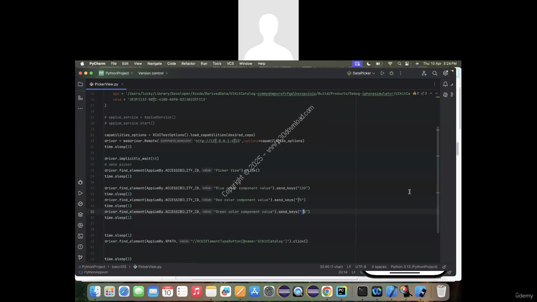Open the Terminal tool window
This screenshot has height=302, width=537.
click(80, 236)
